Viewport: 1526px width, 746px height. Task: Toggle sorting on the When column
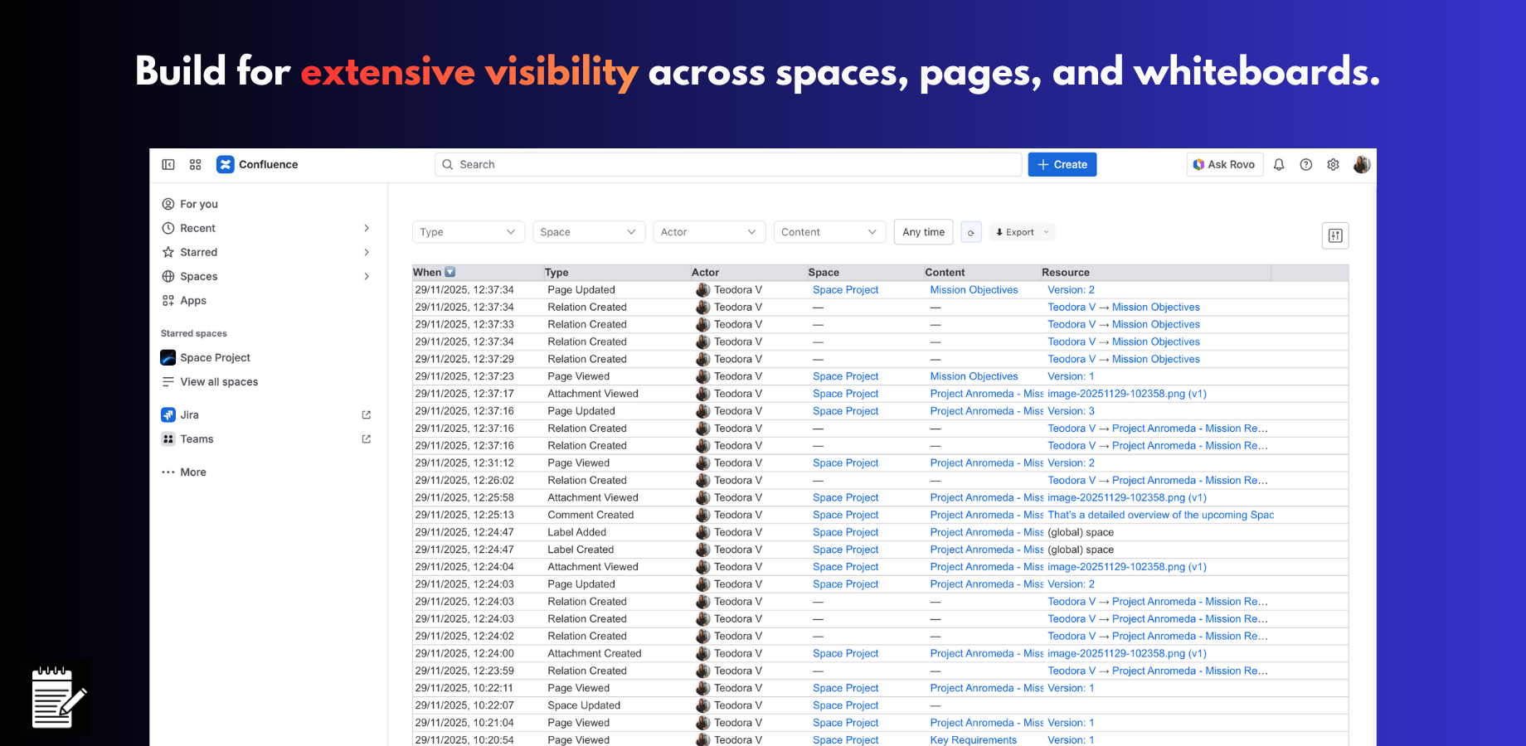[x=434, y=272]
